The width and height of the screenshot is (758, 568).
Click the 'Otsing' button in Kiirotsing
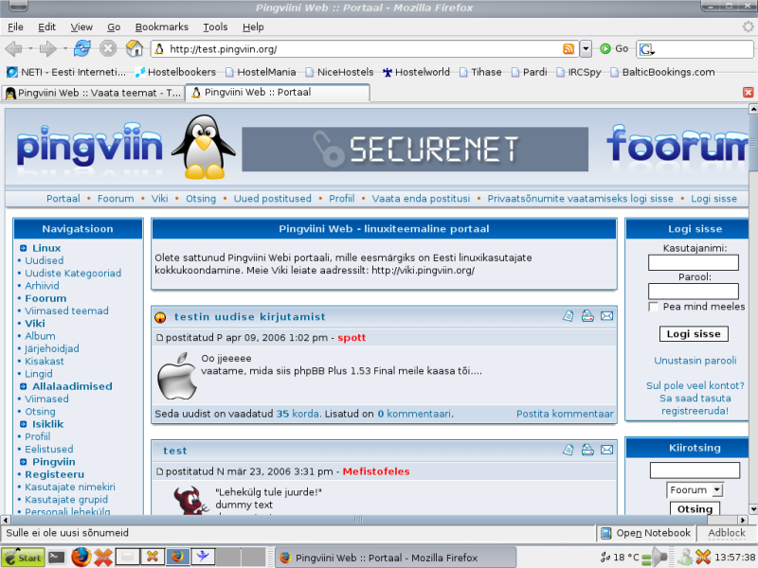[695, 508]
